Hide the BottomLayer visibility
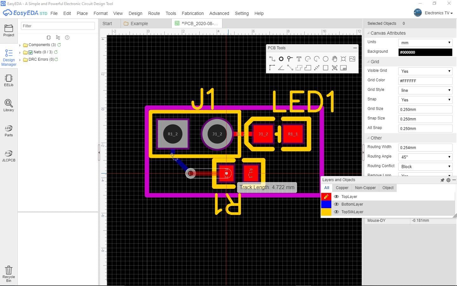 336,204
